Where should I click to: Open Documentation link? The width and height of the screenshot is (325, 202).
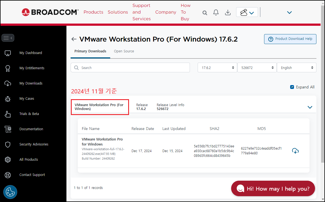coord(31,129)
